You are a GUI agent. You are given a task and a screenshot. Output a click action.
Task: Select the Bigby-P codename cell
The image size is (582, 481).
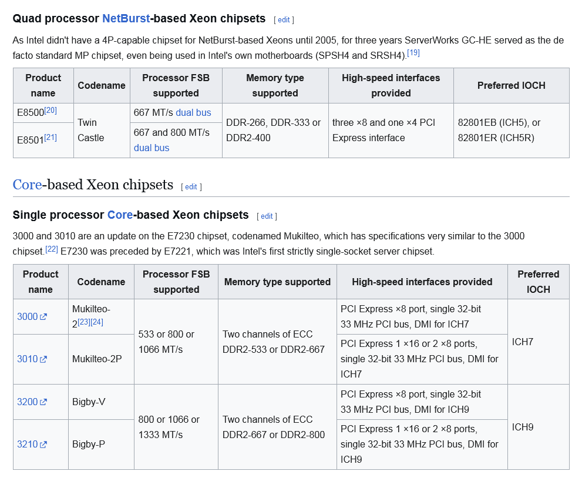[101, 444]
